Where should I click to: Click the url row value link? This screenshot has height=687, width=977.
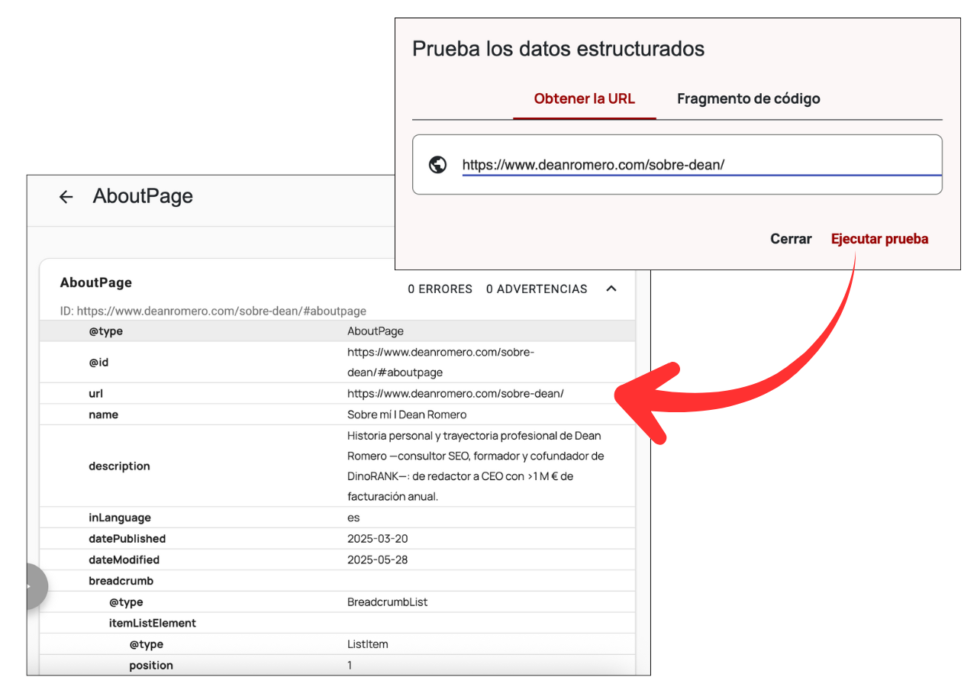click(x=455, y=394)
